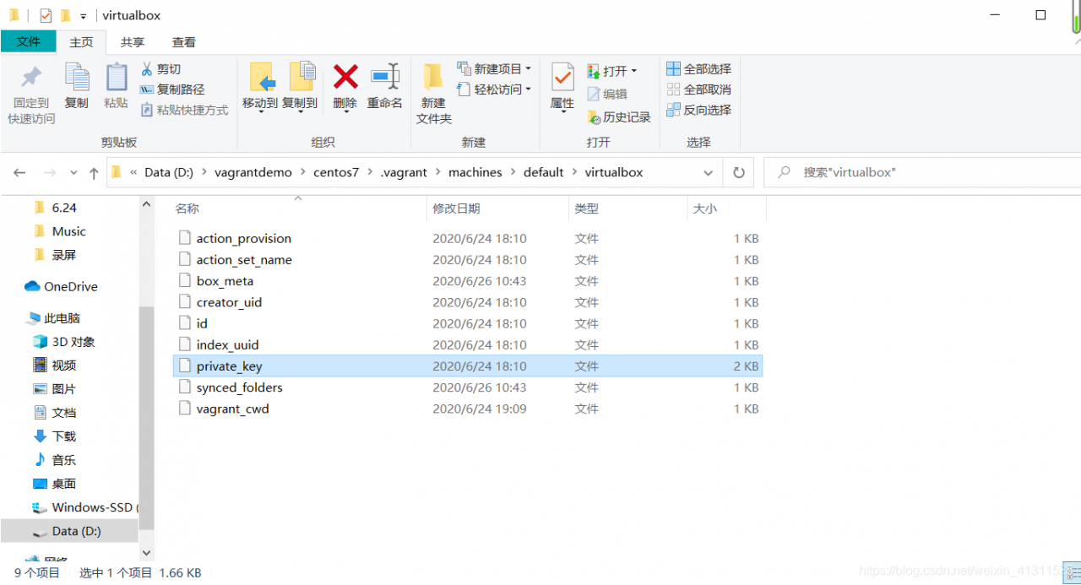Click the search virtualbox input box
Screen dimensions: 1081x585
[922, 172]
